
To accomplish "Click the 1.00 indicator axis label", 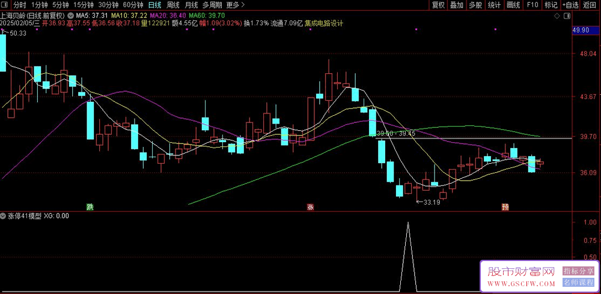I will point(590,223).
